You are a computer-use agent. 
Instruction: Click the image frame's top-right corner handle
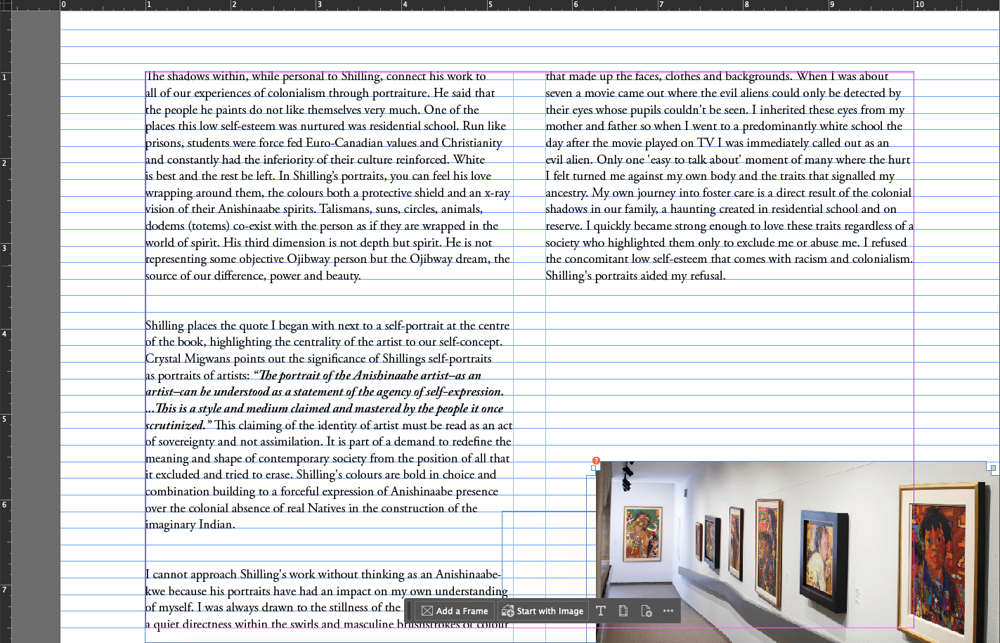click(994, 468)
